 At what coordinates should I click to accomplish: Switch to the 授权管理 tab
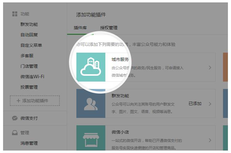pos(109,28)
